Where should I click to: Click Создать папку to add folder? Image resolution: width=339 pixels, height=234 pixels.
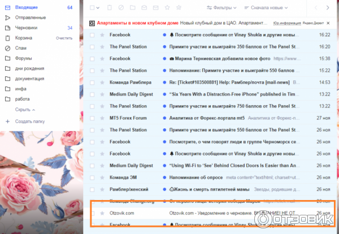click(x=31, y=122)
